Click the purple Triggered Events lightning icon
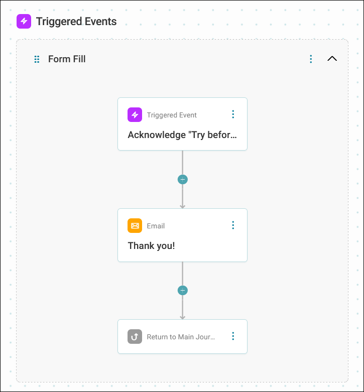Screen dimensions: 364x392 (24, 21)
